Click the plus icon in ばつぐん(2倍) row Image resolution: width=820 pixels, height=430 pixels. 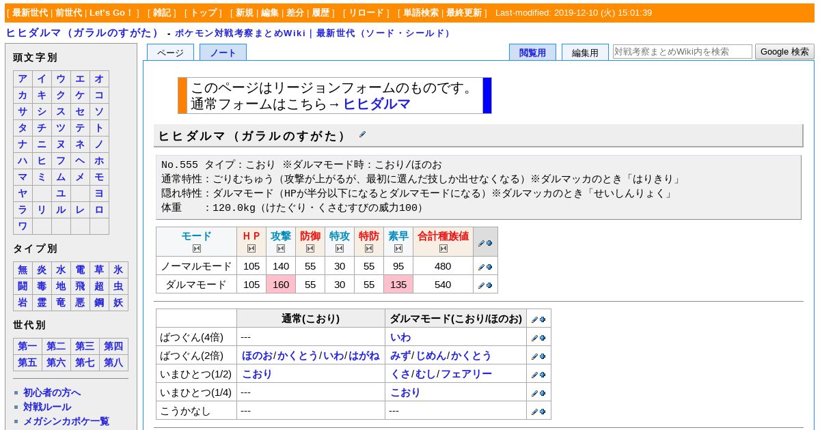coord(543,356)
